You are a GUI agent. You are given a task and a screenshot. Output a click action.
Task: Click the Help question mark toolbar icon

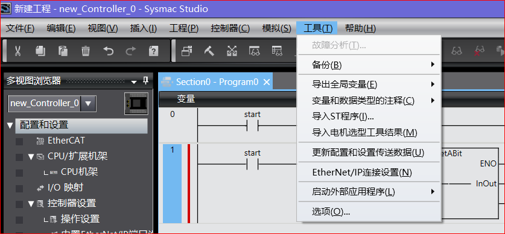[x=153, y=51]
